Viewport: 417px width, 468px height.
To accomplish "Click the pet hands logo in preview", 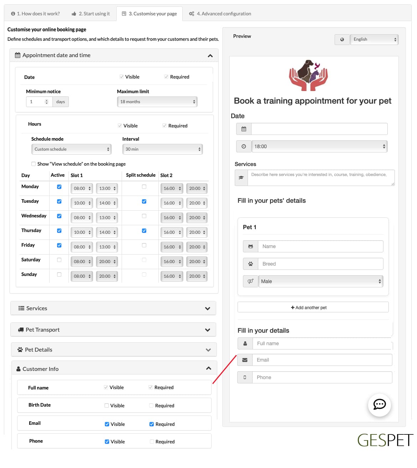I will point(308,75).
